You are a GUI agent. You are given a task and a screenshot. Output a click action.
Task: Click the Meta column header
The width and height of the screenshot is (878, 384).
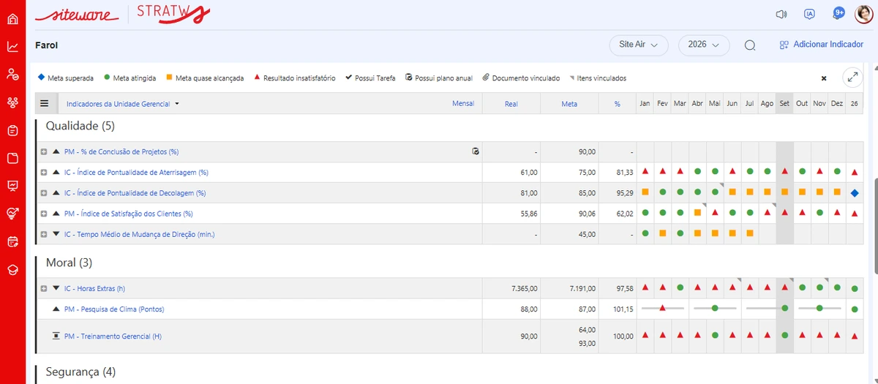[569, 104]
